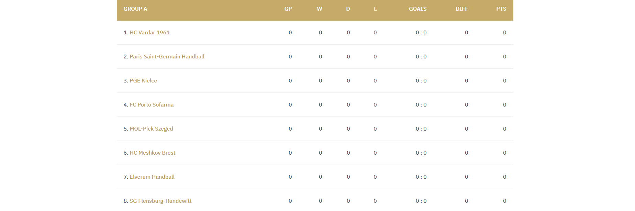Select the FC Porto Sofarma link
Viewport: 635px width, 211px height.
pyautogui.click(x=152, y=105)
